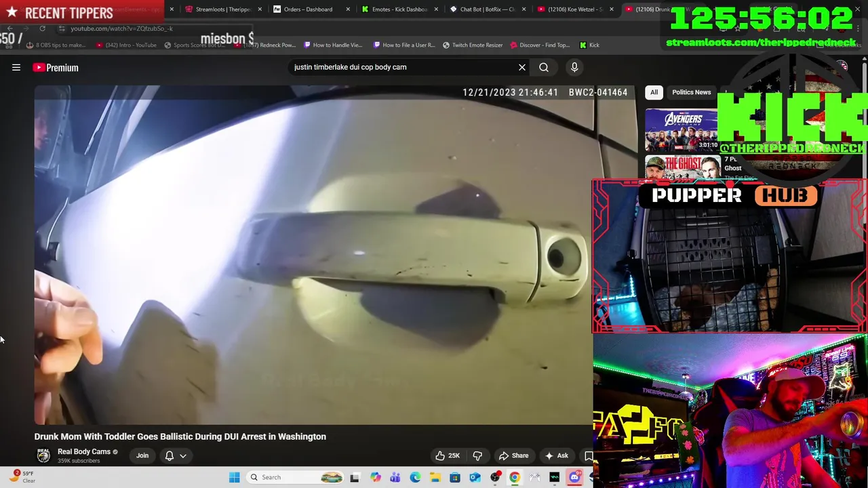Click the YouTube search magnifier button

tap(544, 67)
